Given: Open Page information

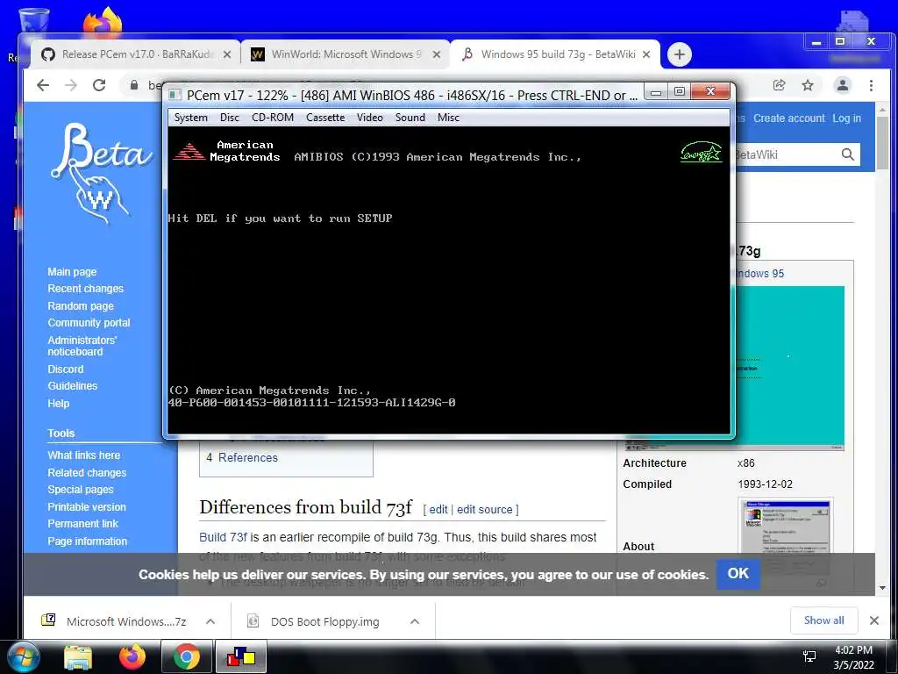Looking at the screenshot, I should [x=88, y=541].
